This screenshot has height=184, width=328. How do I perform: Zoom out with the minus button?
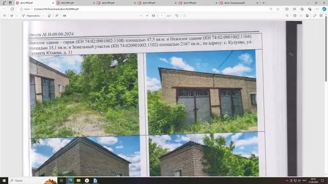[x=141, y=16]
